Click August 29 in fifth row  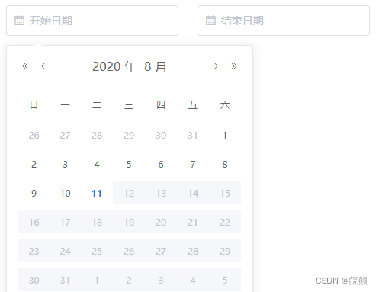point(225,252)
